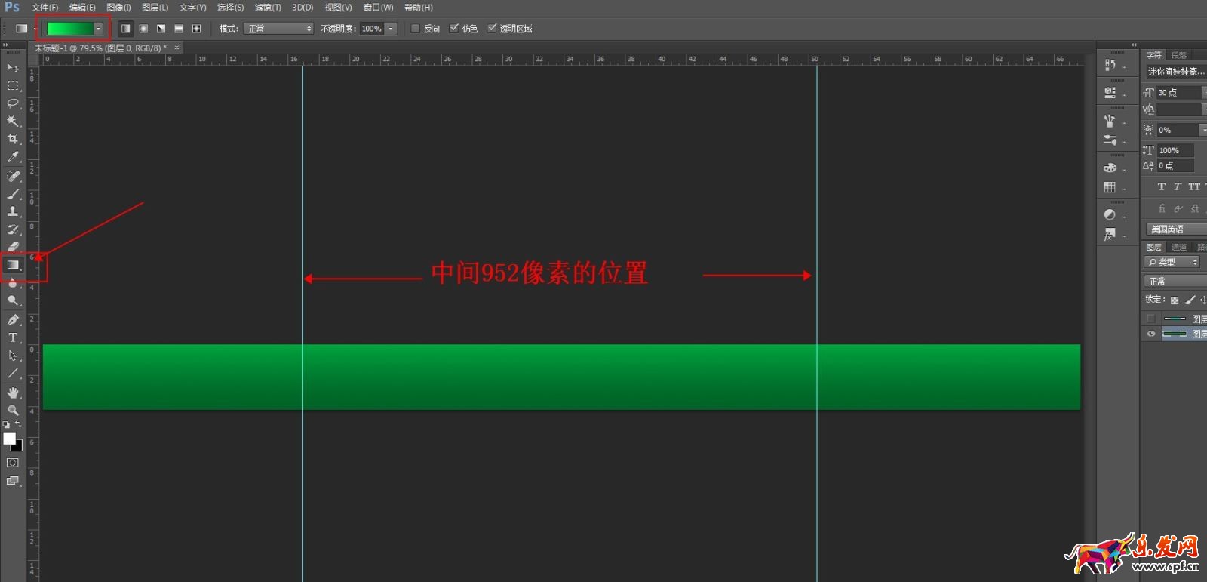Pick the Eyedropper tool

point(13,157)
